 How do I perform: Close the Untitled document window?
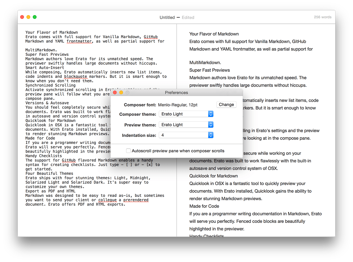tap(22, 17)
